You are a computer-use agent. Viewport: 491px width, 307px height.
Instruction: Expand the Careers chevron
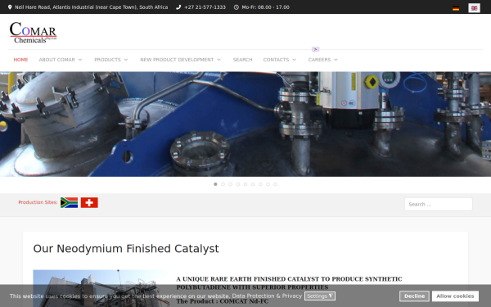pyautogui.click(x=336, y=60)
